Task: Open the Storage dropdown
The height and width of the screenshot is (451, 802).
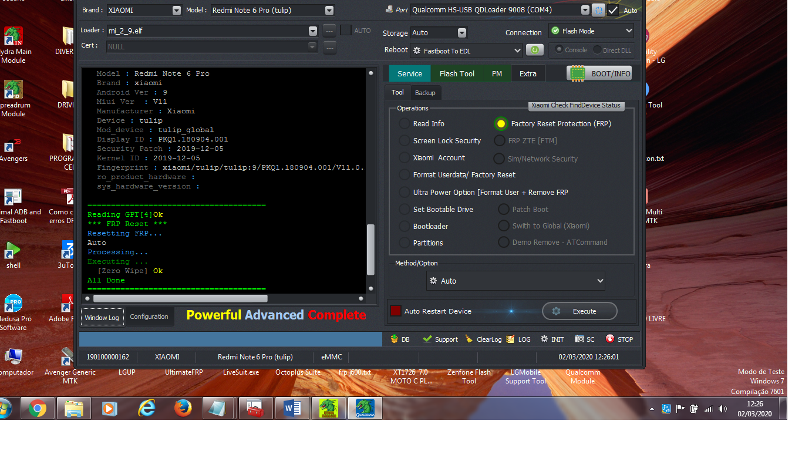Action: point(461,33)
